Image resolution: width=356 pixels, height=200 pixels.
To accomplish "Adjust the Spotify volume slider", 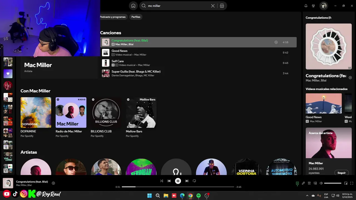I will tap(333, 183).
